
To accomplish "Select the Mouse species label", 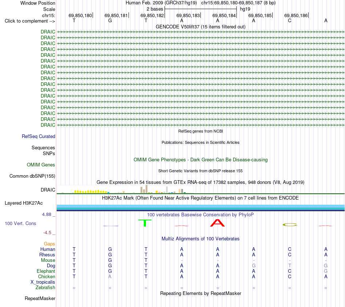I will 48,260.
